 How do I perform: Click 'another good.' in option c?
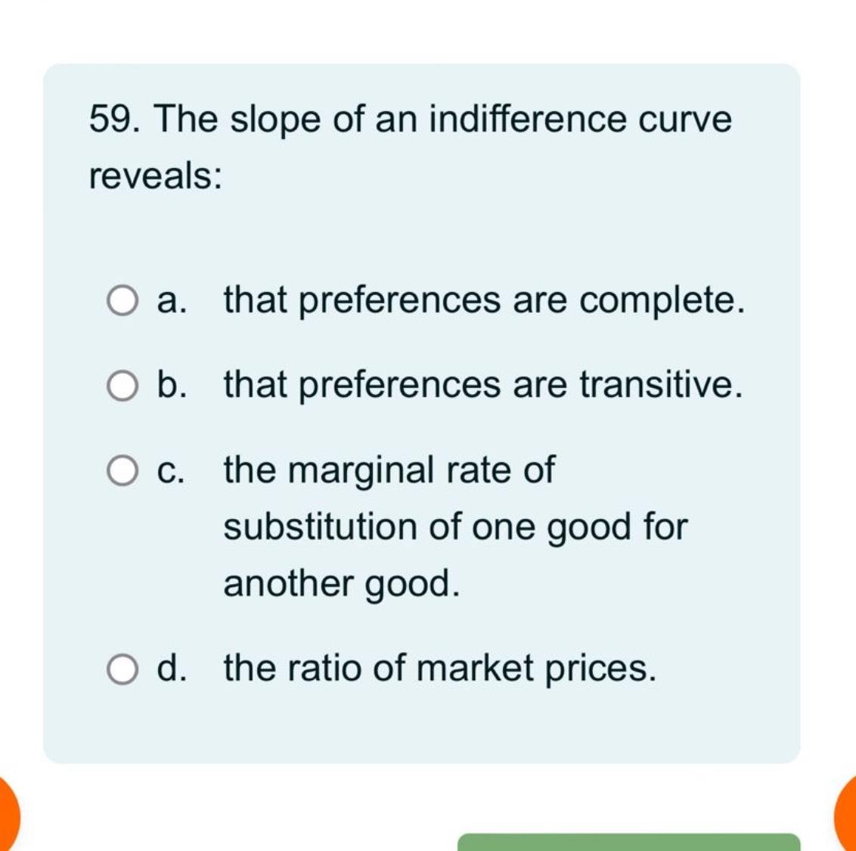(341, 582)
